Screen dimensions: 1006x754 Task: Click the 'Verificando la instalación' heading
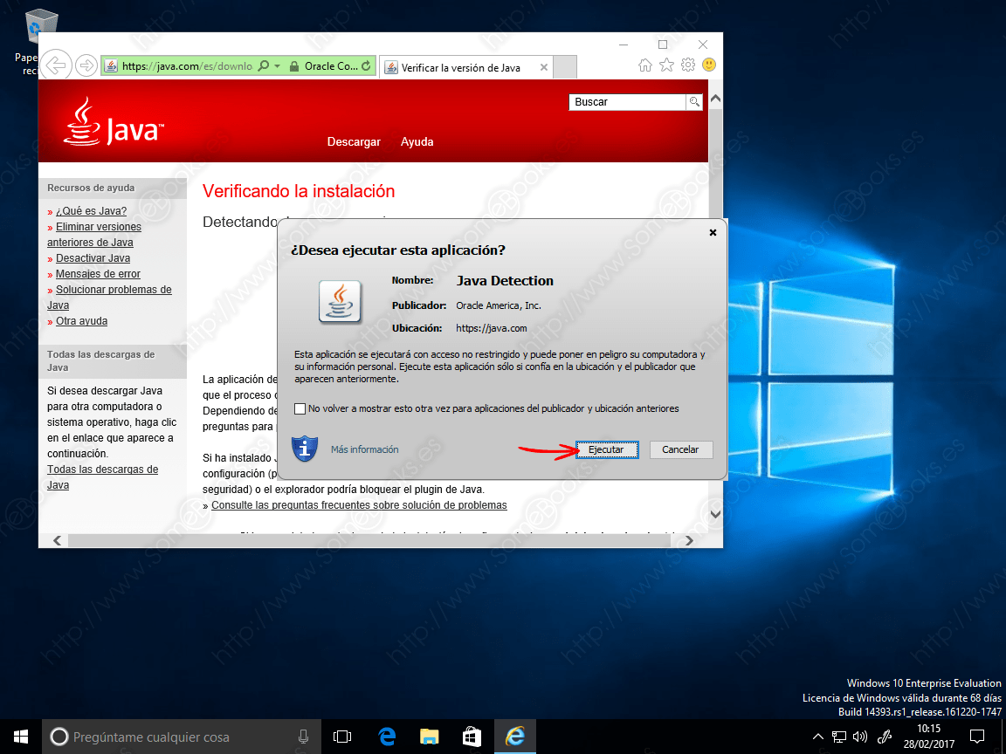pos(299,191)
